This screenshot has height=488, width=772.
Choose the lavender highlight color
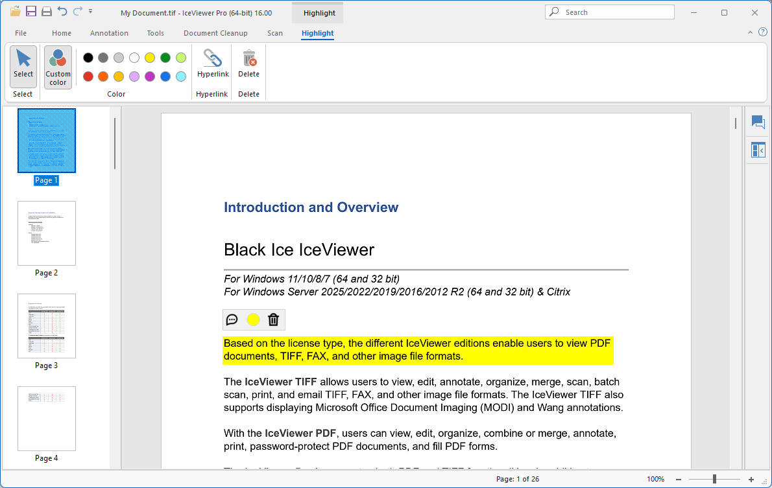(134, 76)
